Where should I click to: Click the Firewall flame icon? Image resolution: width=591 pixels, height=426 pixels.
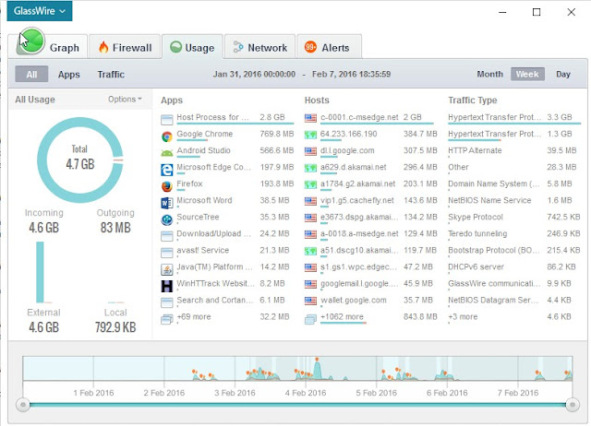tap(103, 47)
